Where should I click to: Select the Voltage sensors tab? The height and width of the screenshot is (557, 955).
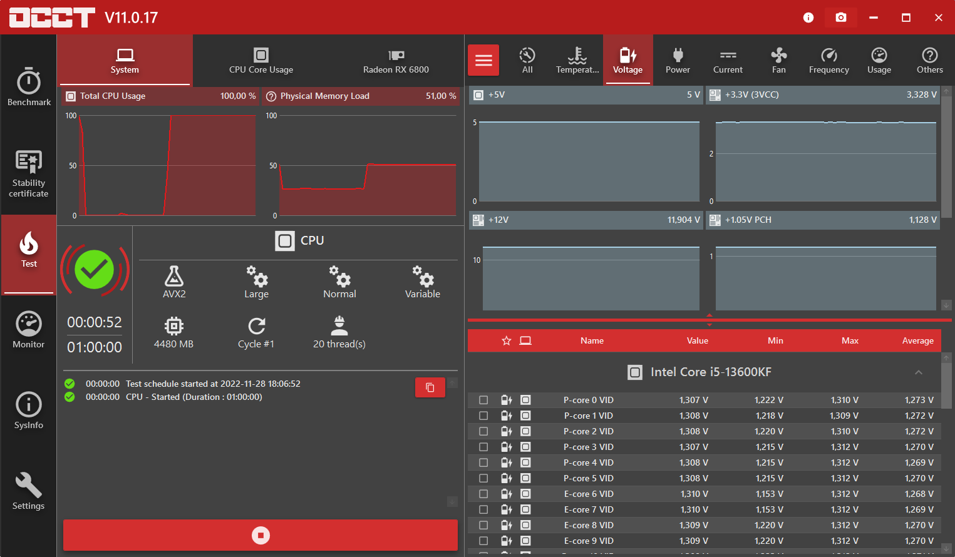coord(627,61)
